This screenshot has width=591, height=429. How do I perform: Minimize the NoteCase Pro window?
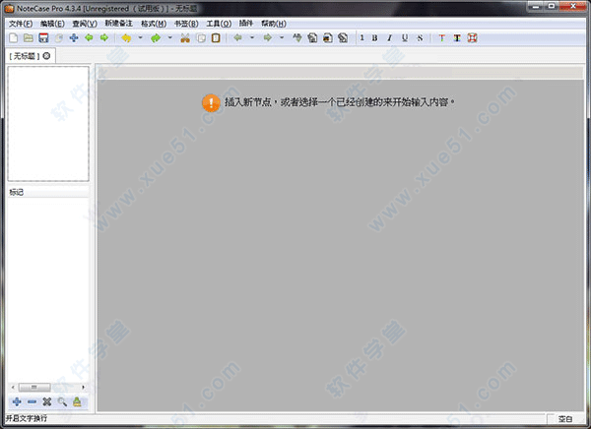point(536,6)
